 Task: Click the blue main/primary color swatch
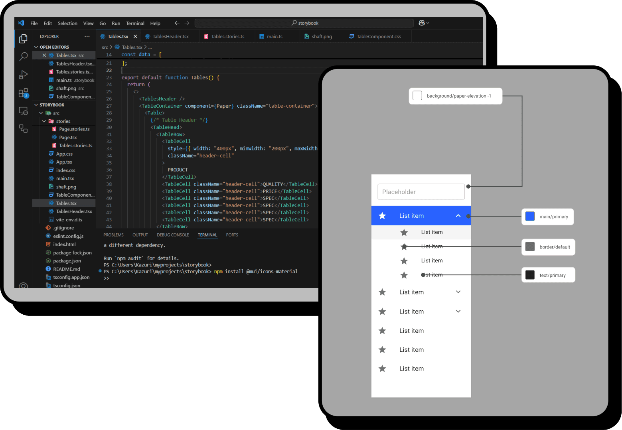click(x=530, y=216)
